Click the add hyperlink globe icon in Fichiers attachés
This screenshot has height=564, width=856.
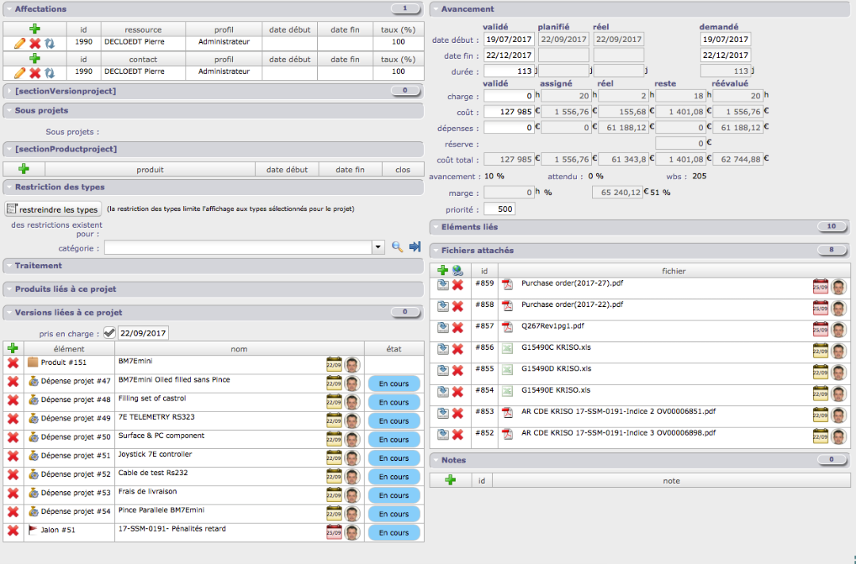(457, 270)
